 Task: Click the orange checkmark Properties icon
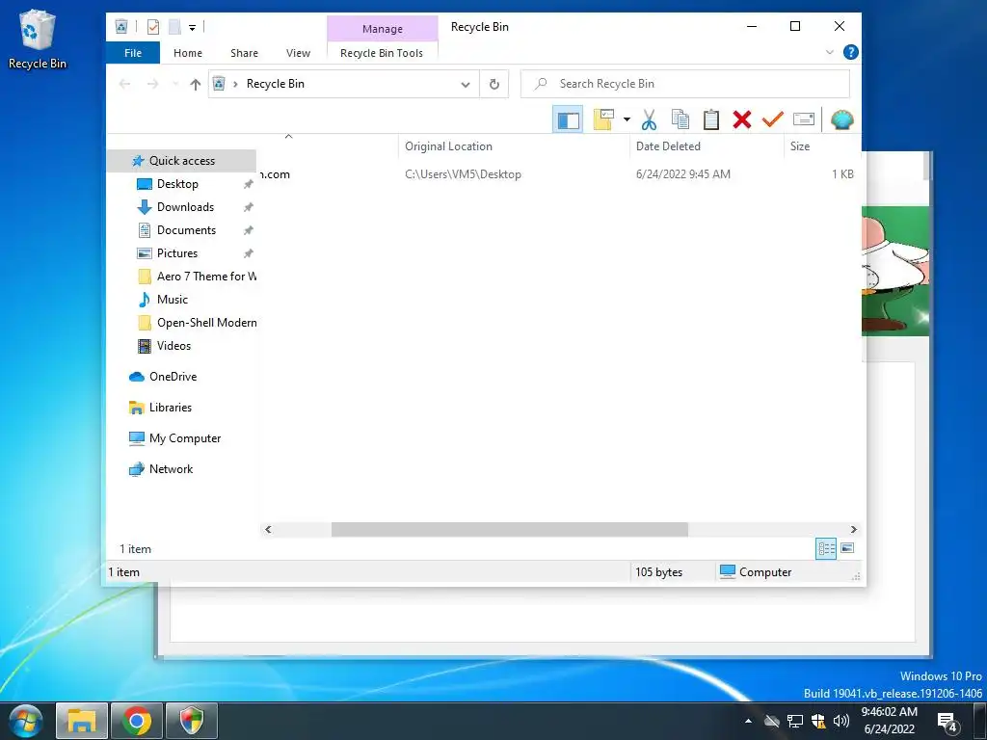pos(772,119)
